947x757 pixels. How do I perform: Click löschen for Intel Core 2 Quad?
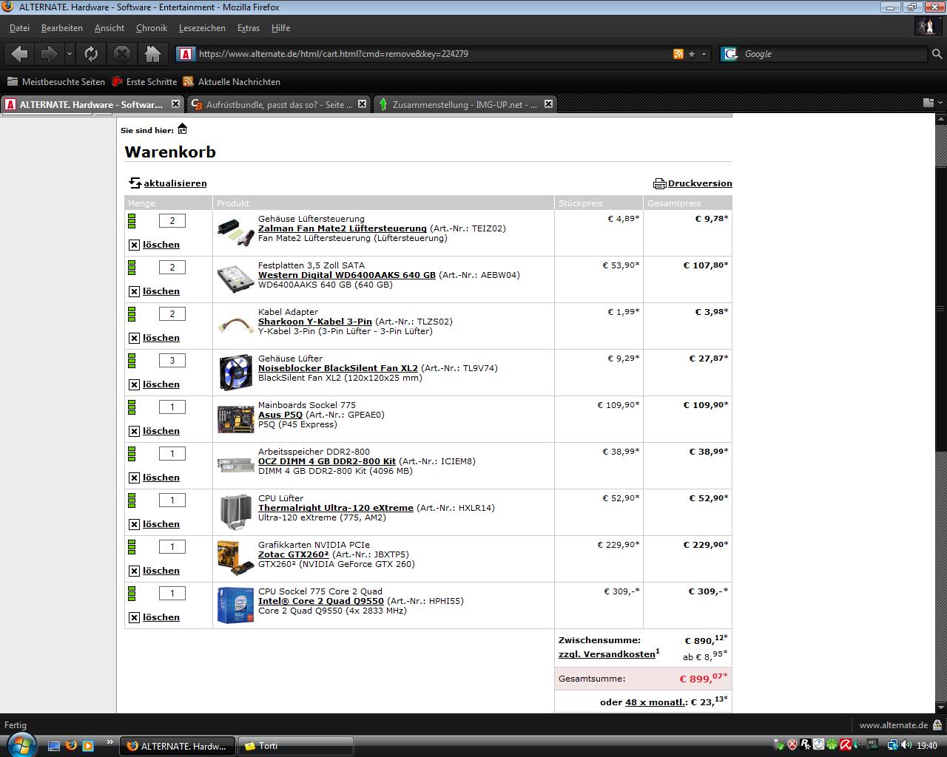[x=161, y=617]
